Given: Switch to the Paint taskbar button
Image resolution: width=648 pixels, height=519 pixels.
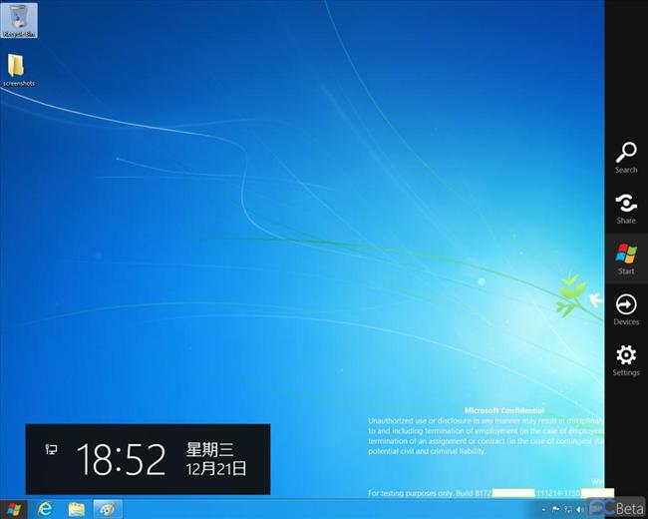Looking at the screenshot, I should click(108, 509).
